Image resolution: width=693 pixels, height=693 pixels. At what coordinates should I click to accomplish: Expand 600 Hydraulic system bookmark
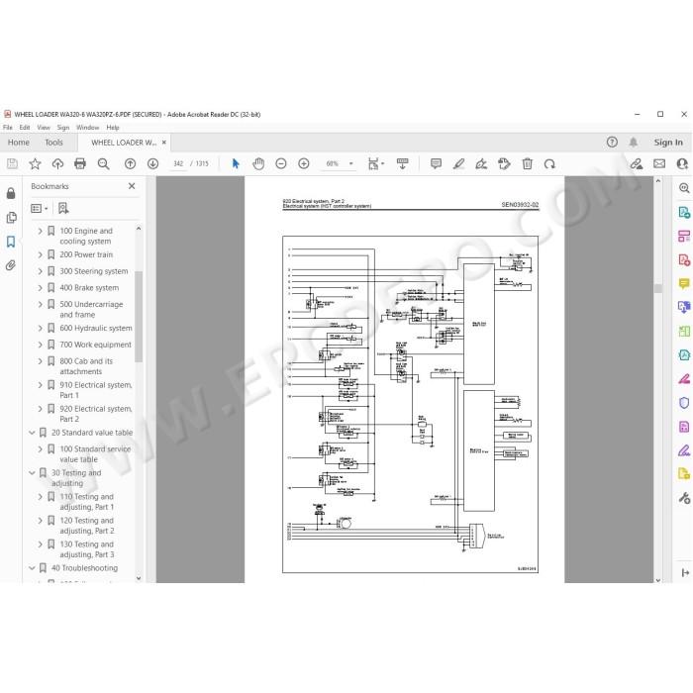41,329
